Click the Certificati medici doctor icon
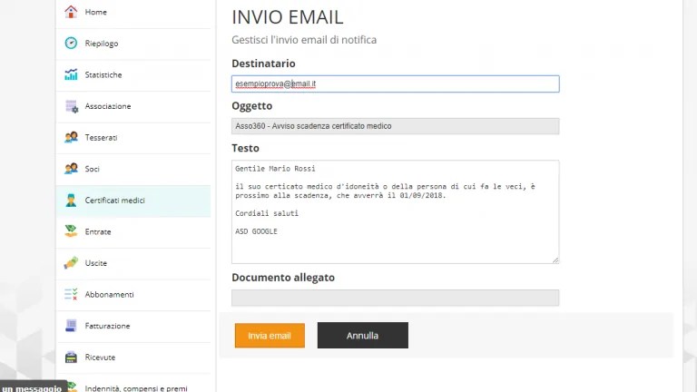 pyautogui.click(x=71, y=201)
